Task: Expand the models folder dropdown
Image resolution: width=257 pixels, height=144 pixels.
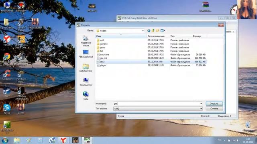Action: point(143,31)
